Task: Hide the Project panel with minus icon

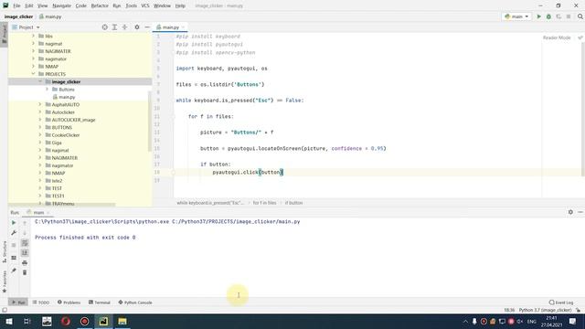Action: point(147,27)
